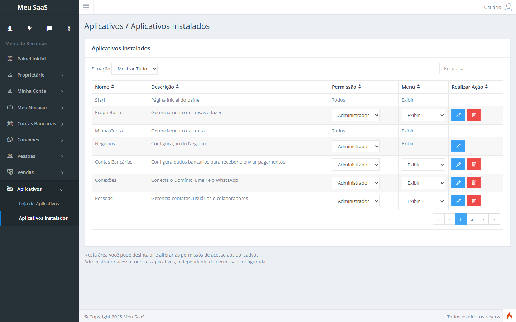
Task: Open Permissão dropdown for Proprietário
Action: click(356, 115)
